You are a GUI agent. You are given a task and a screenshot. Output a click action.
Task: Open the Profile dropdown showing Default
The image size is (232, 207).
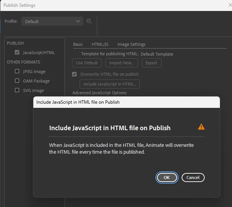pyautogui.click(x=52, y=21)
